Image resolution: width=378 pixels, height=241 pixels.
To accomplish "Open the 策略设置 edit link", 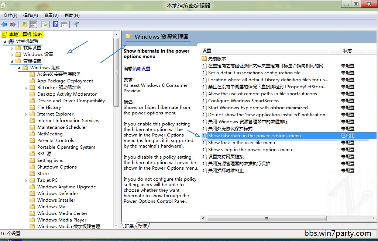I will 141,69.
